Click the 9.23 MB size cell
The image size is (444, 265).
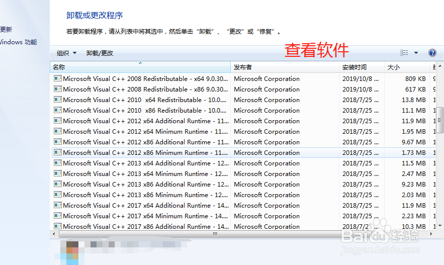(414, 185)
